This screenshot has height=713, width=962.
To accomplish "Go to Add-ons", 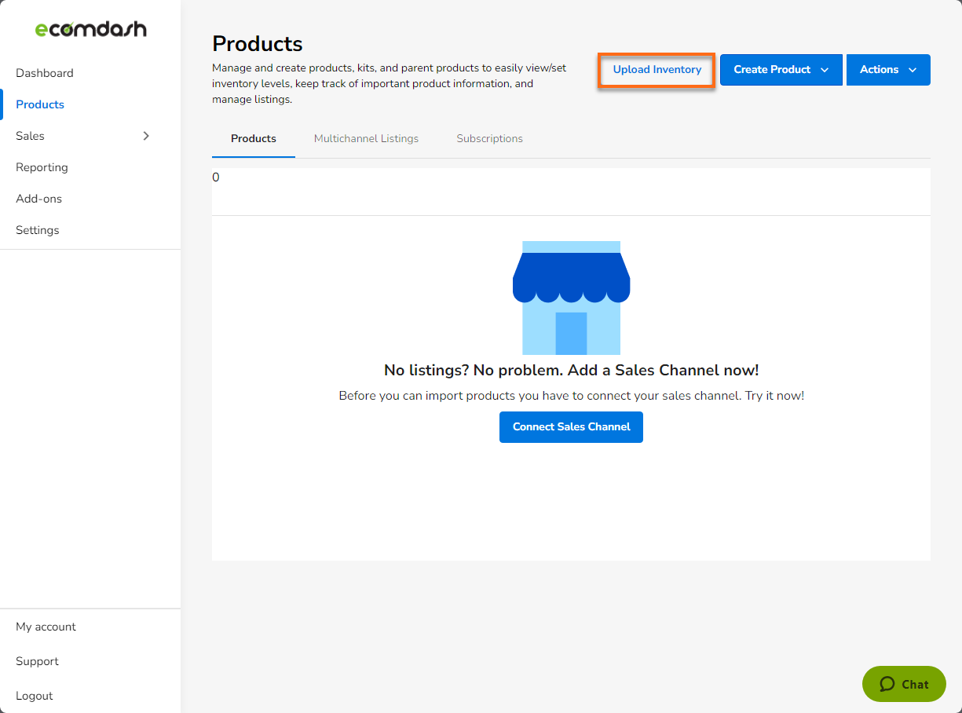I will pyautogui.click(x=38, y=198).
